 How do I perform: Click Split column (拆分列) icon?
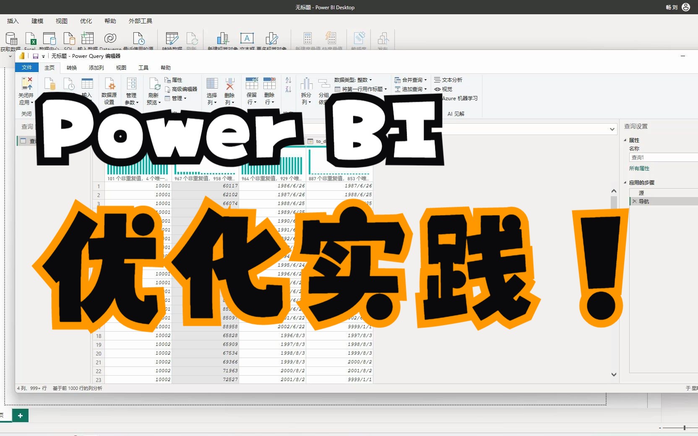tap(306, 83)
